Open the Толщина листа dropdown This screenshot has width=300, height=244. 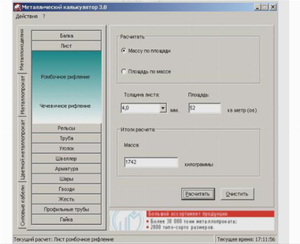click(163, 108)
